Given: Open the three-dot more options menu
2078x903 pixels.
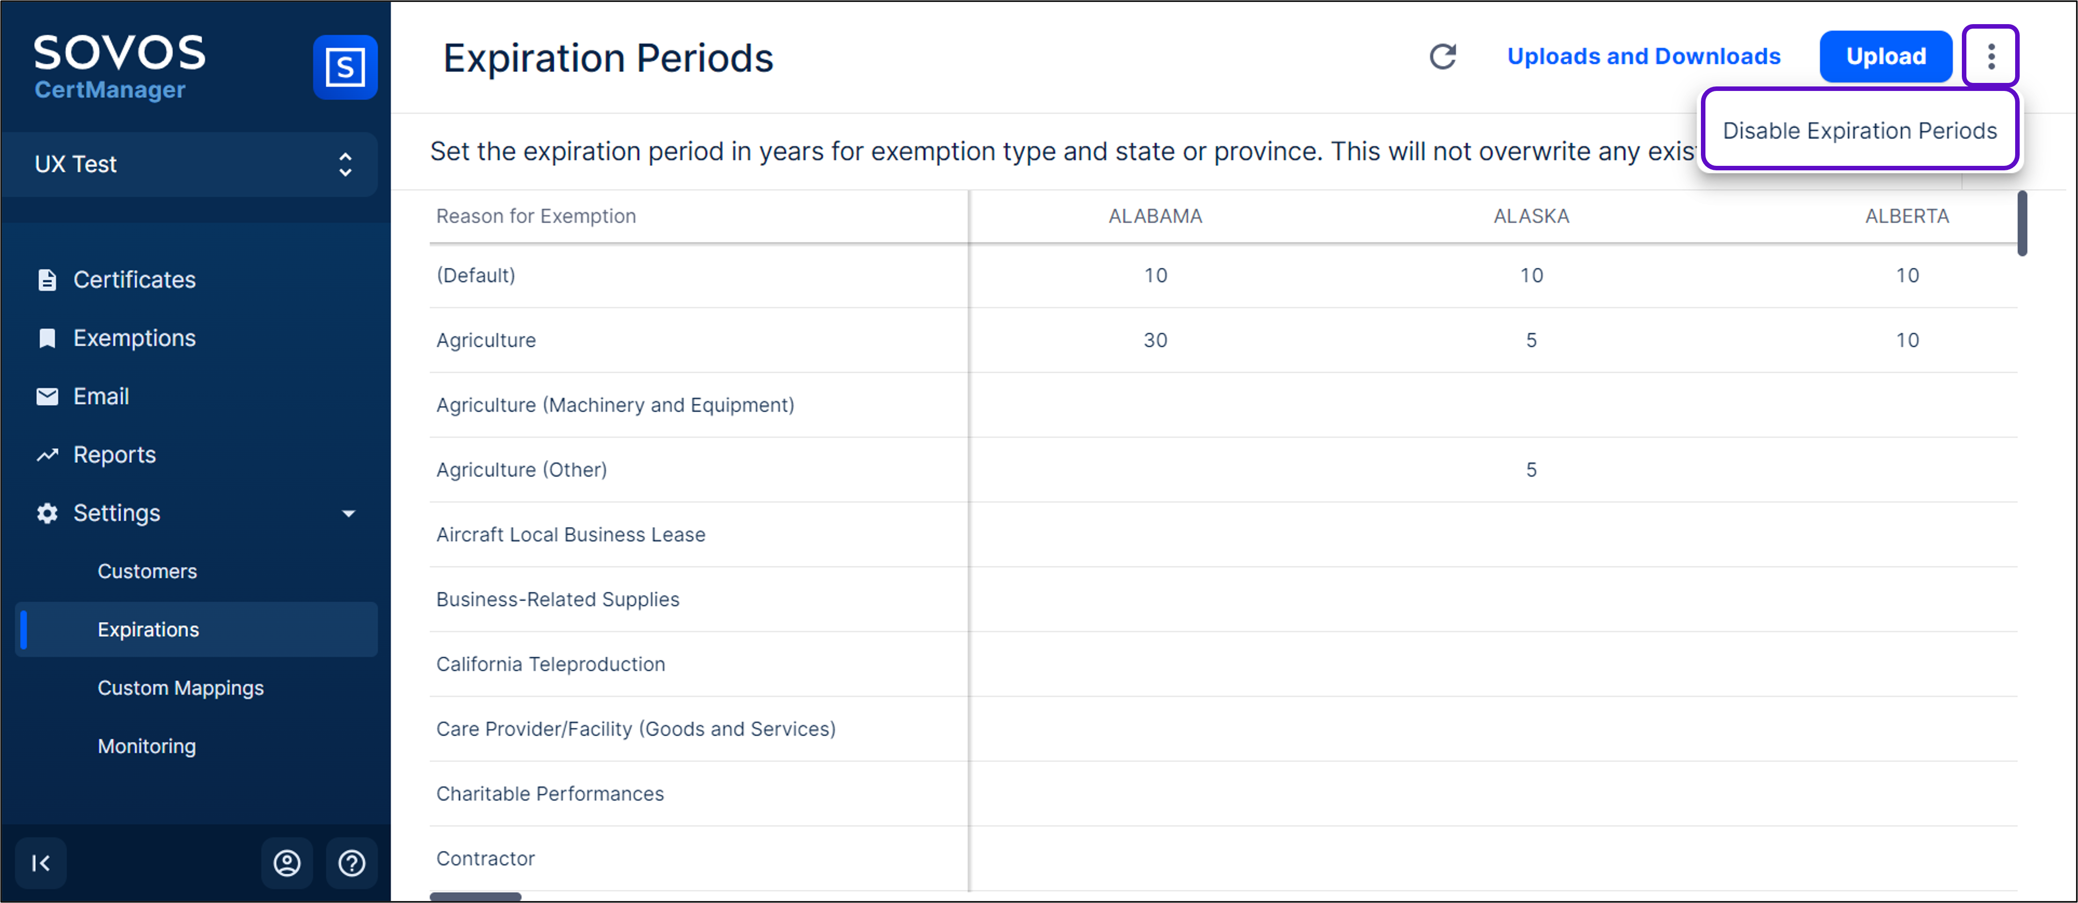Looking at the screenshot, I should click(x=1990, y=56).
